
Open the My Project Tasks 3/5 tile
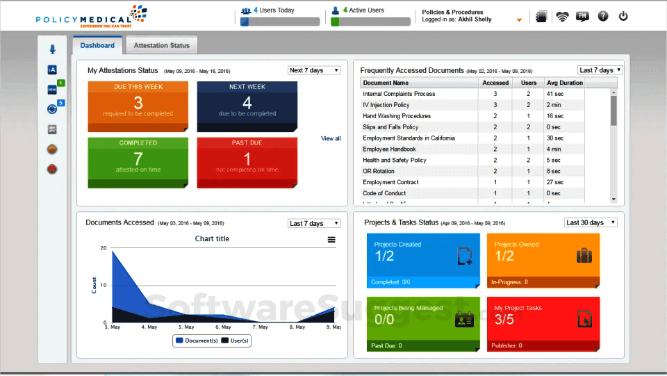coord(543,324)
